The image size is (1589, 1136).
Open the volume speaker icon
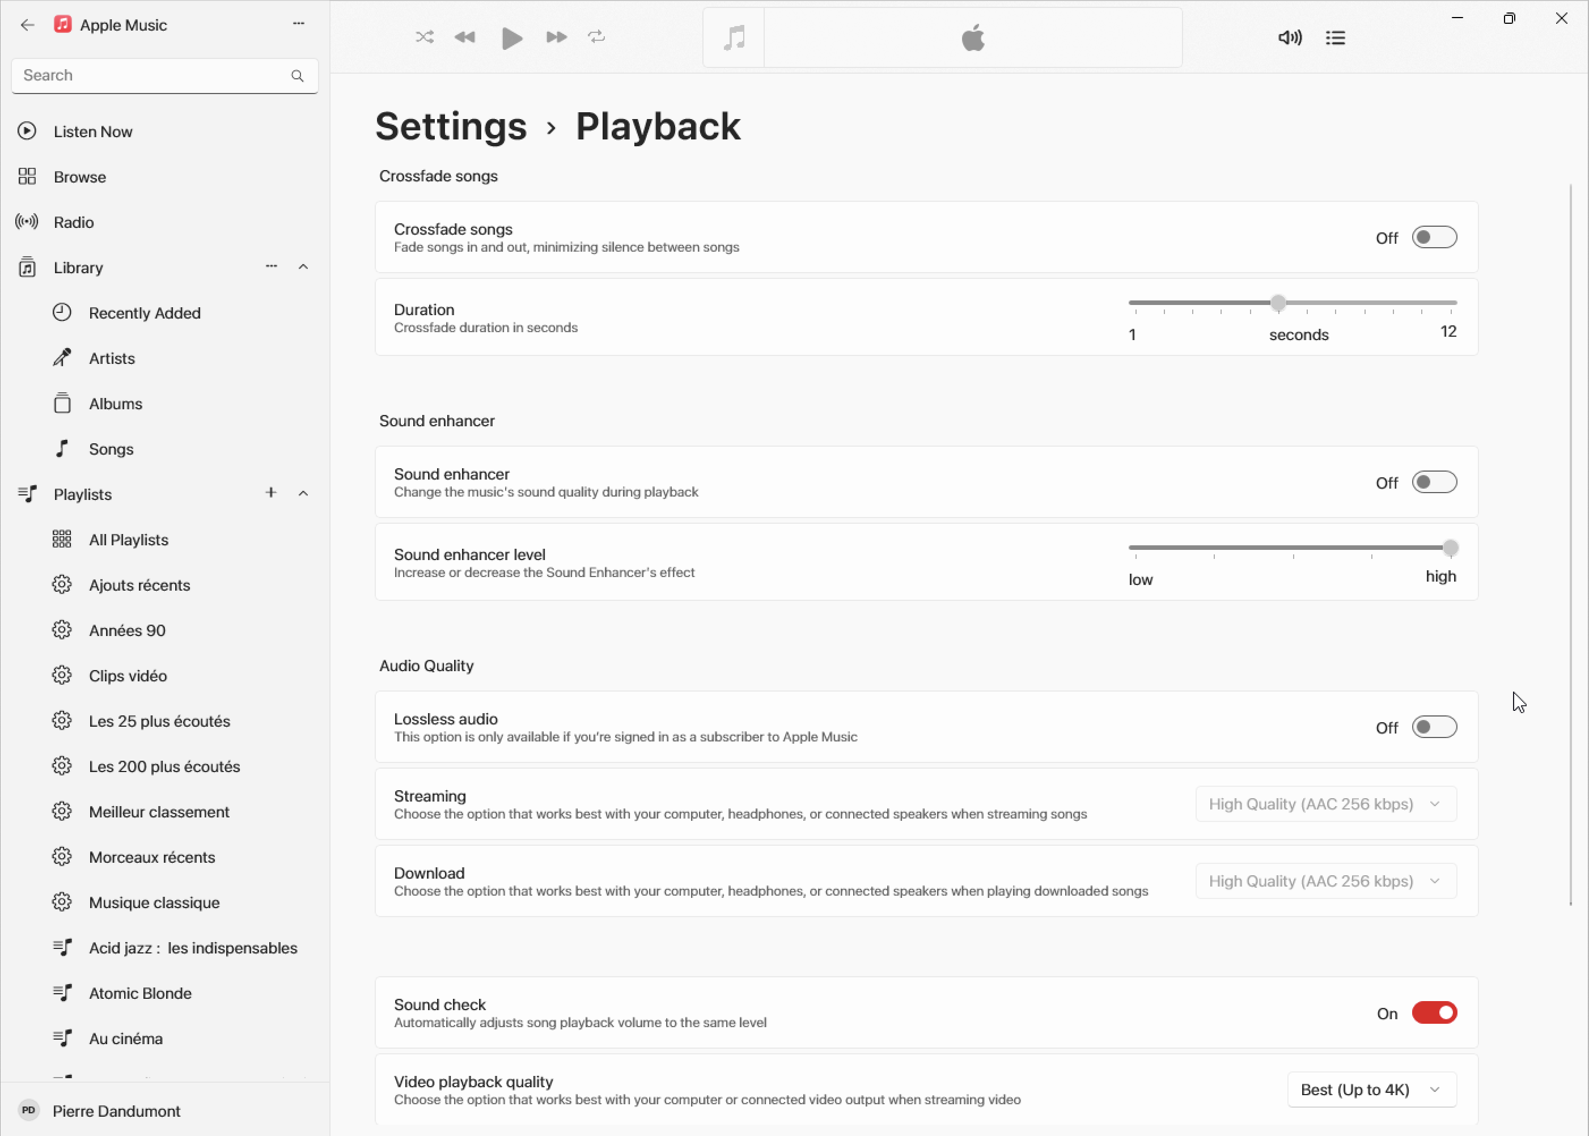coord(1290,38)
